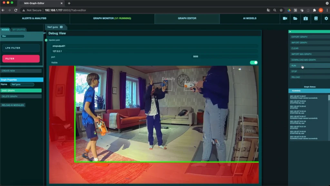
Task: Expand the right panel arrow header
Action: pos(290,32)
